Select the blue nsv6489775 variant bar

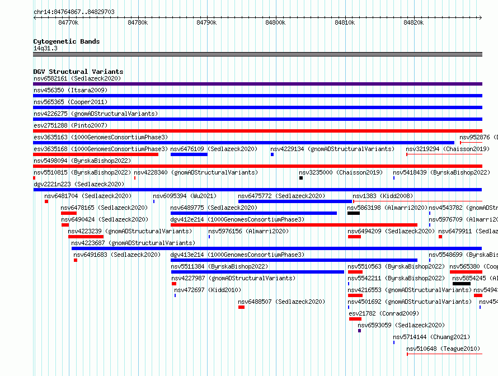pos(254,213)
